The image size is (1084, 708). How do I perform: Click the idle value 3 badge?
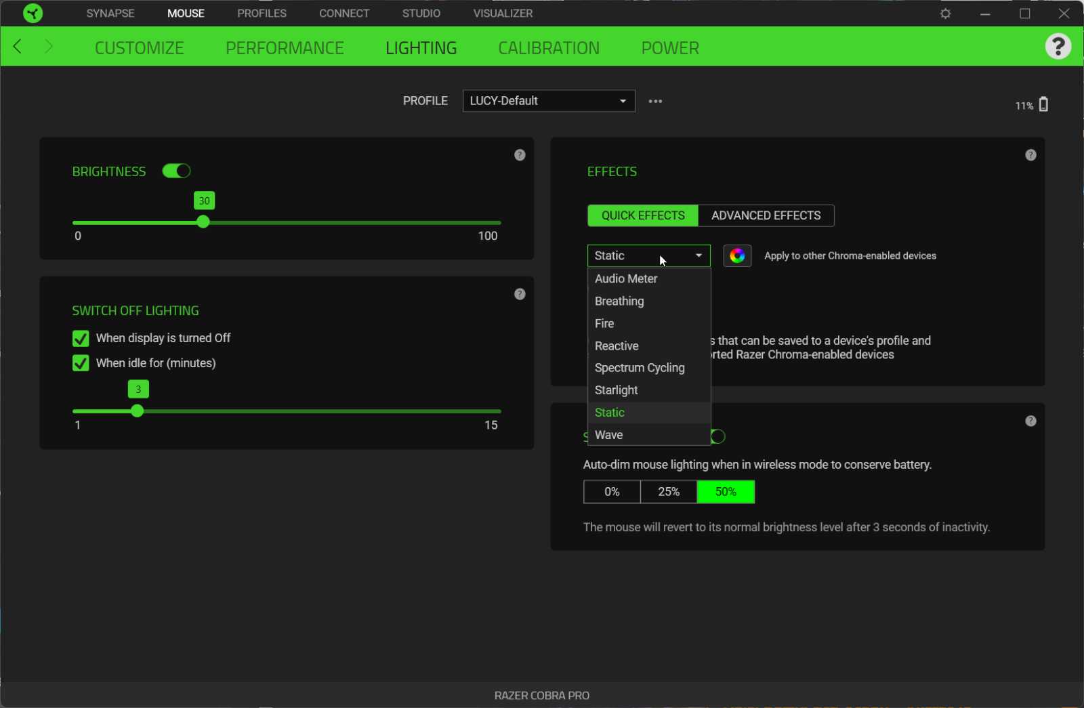click(138, 389)
